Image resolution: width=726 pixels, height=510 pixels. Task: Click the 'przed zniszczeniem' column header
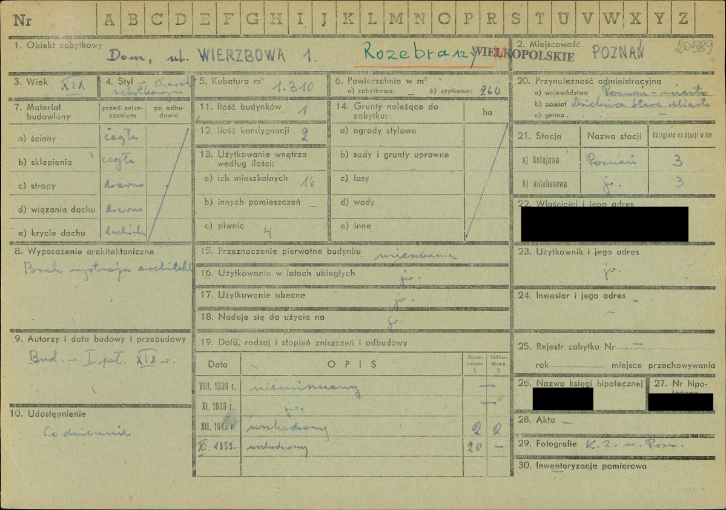coord(123,111)
